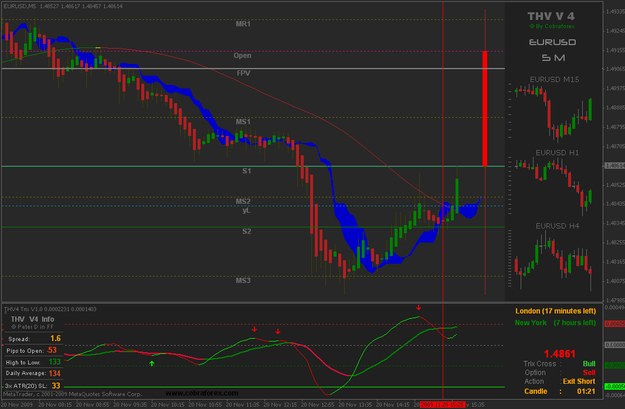Click the 3x ATR(20) SL value 33
The width and height of the screenshot is (625, 409).
(x=56, y=386)
